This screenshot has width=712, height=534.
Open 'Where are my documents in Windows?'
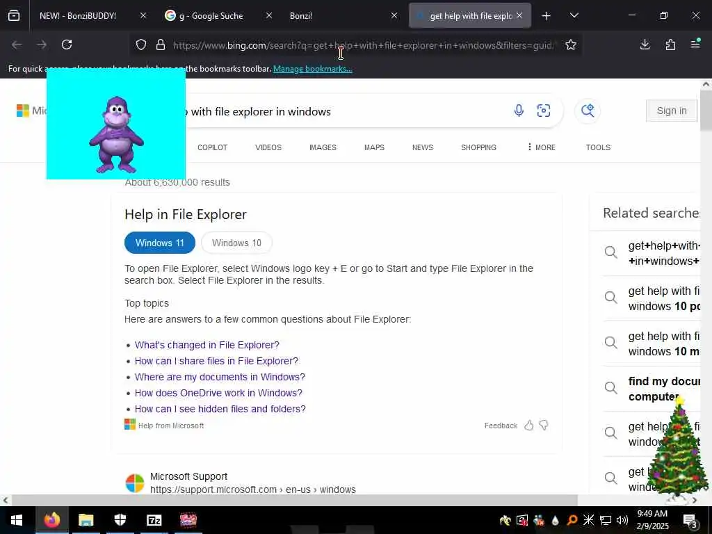[220, 377]
